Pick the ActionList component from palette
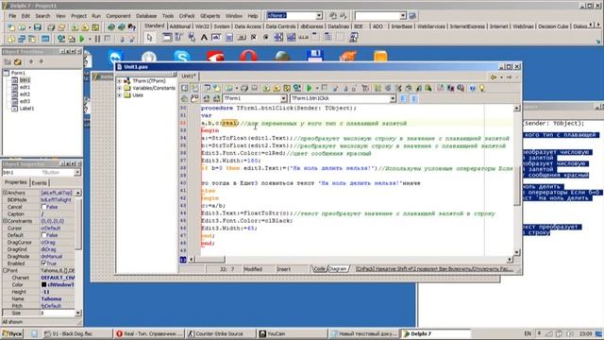The height and width of the screenshot is (340, 604). point(353,38)
